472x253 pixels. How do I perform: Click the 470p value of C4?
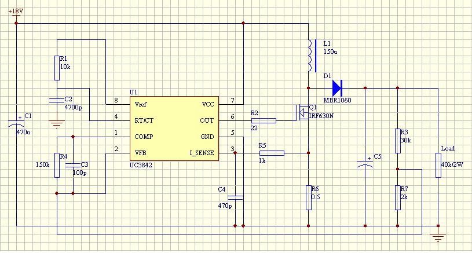(225, 206)
